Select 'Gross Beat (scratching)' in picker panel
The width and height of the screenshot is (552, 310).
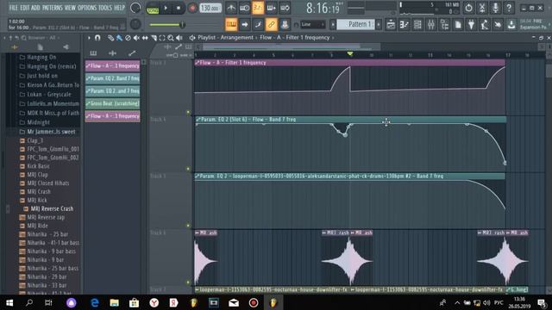(x=113, y=103)
